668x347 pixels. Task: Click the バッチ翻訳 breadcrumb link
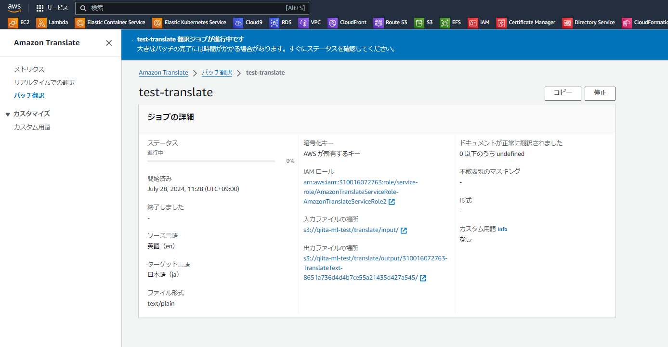tap(217, 73)
